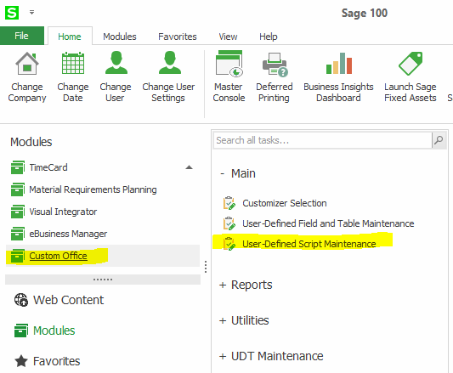The height and width of the screenshot is (373, 453).
Task: Click the module list scroll-up arrow
Action: (x=189, y=167)
